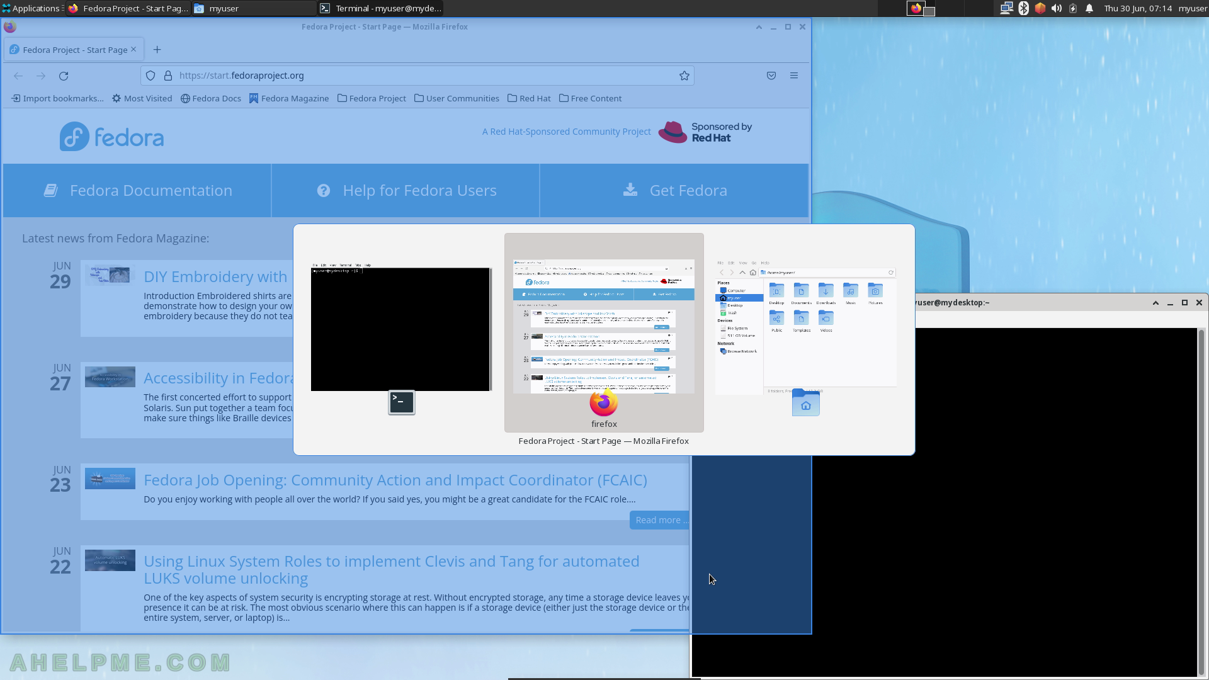Open the Firefox hamburger application menu
Image resolution: width=1209 pixels, height=680 pixels.
[794, 76]
